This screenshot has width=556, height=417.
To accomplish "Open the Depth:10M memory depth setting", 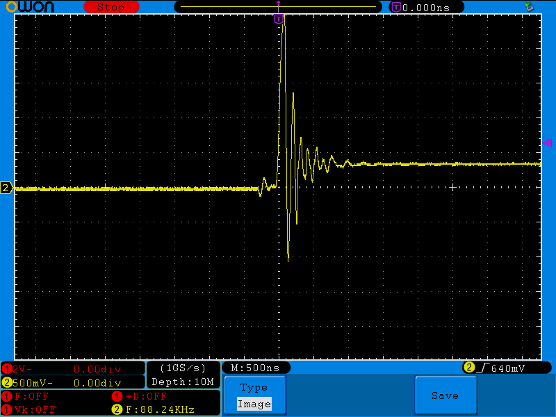I will click(x=183, y=382).
